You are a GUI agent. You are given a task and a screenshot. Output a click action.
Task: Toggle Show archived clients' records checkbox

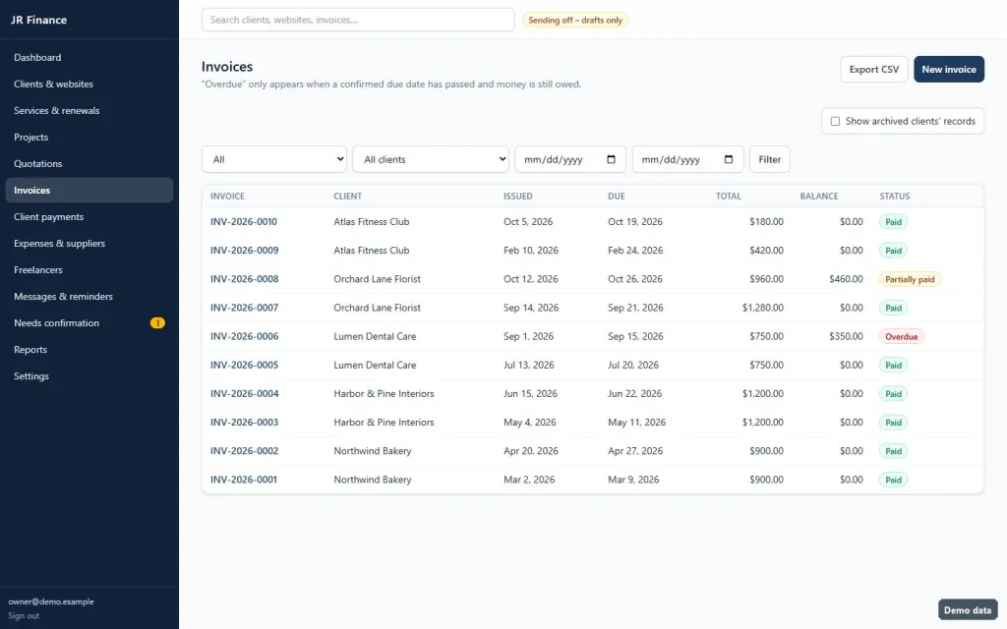pos(835,121)
